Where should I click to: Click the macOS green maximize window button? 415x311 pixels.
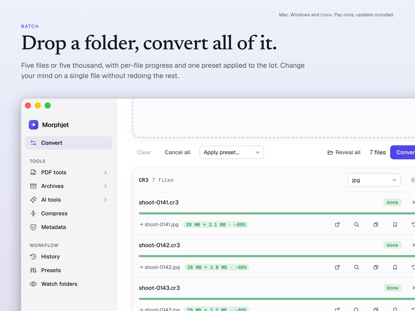pyautogui.click(x=47, y=106)
